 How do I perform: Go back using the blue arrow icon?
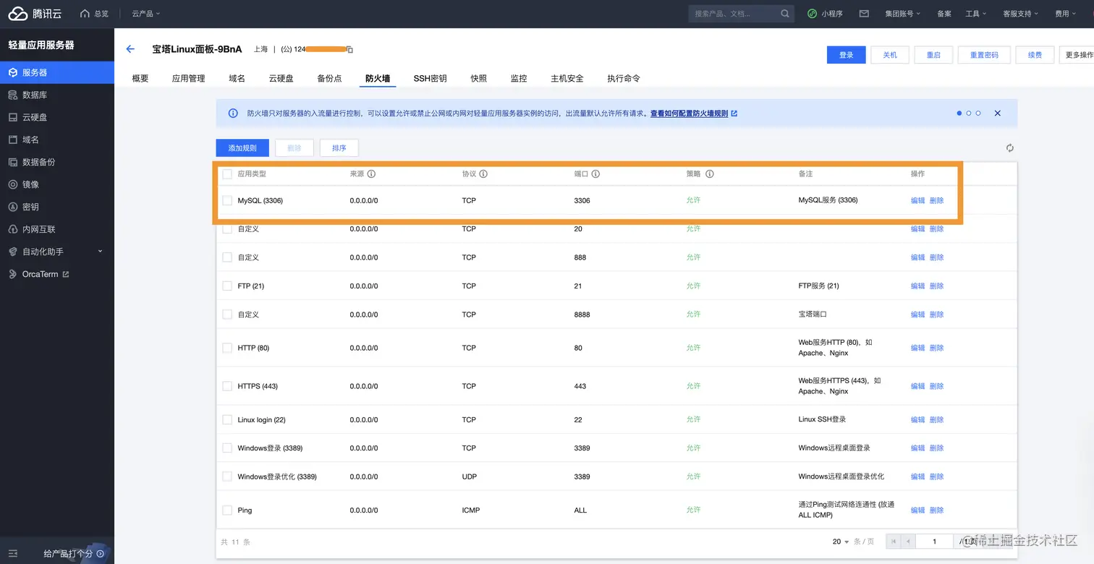pyautogui.click(x=130, y=49)
